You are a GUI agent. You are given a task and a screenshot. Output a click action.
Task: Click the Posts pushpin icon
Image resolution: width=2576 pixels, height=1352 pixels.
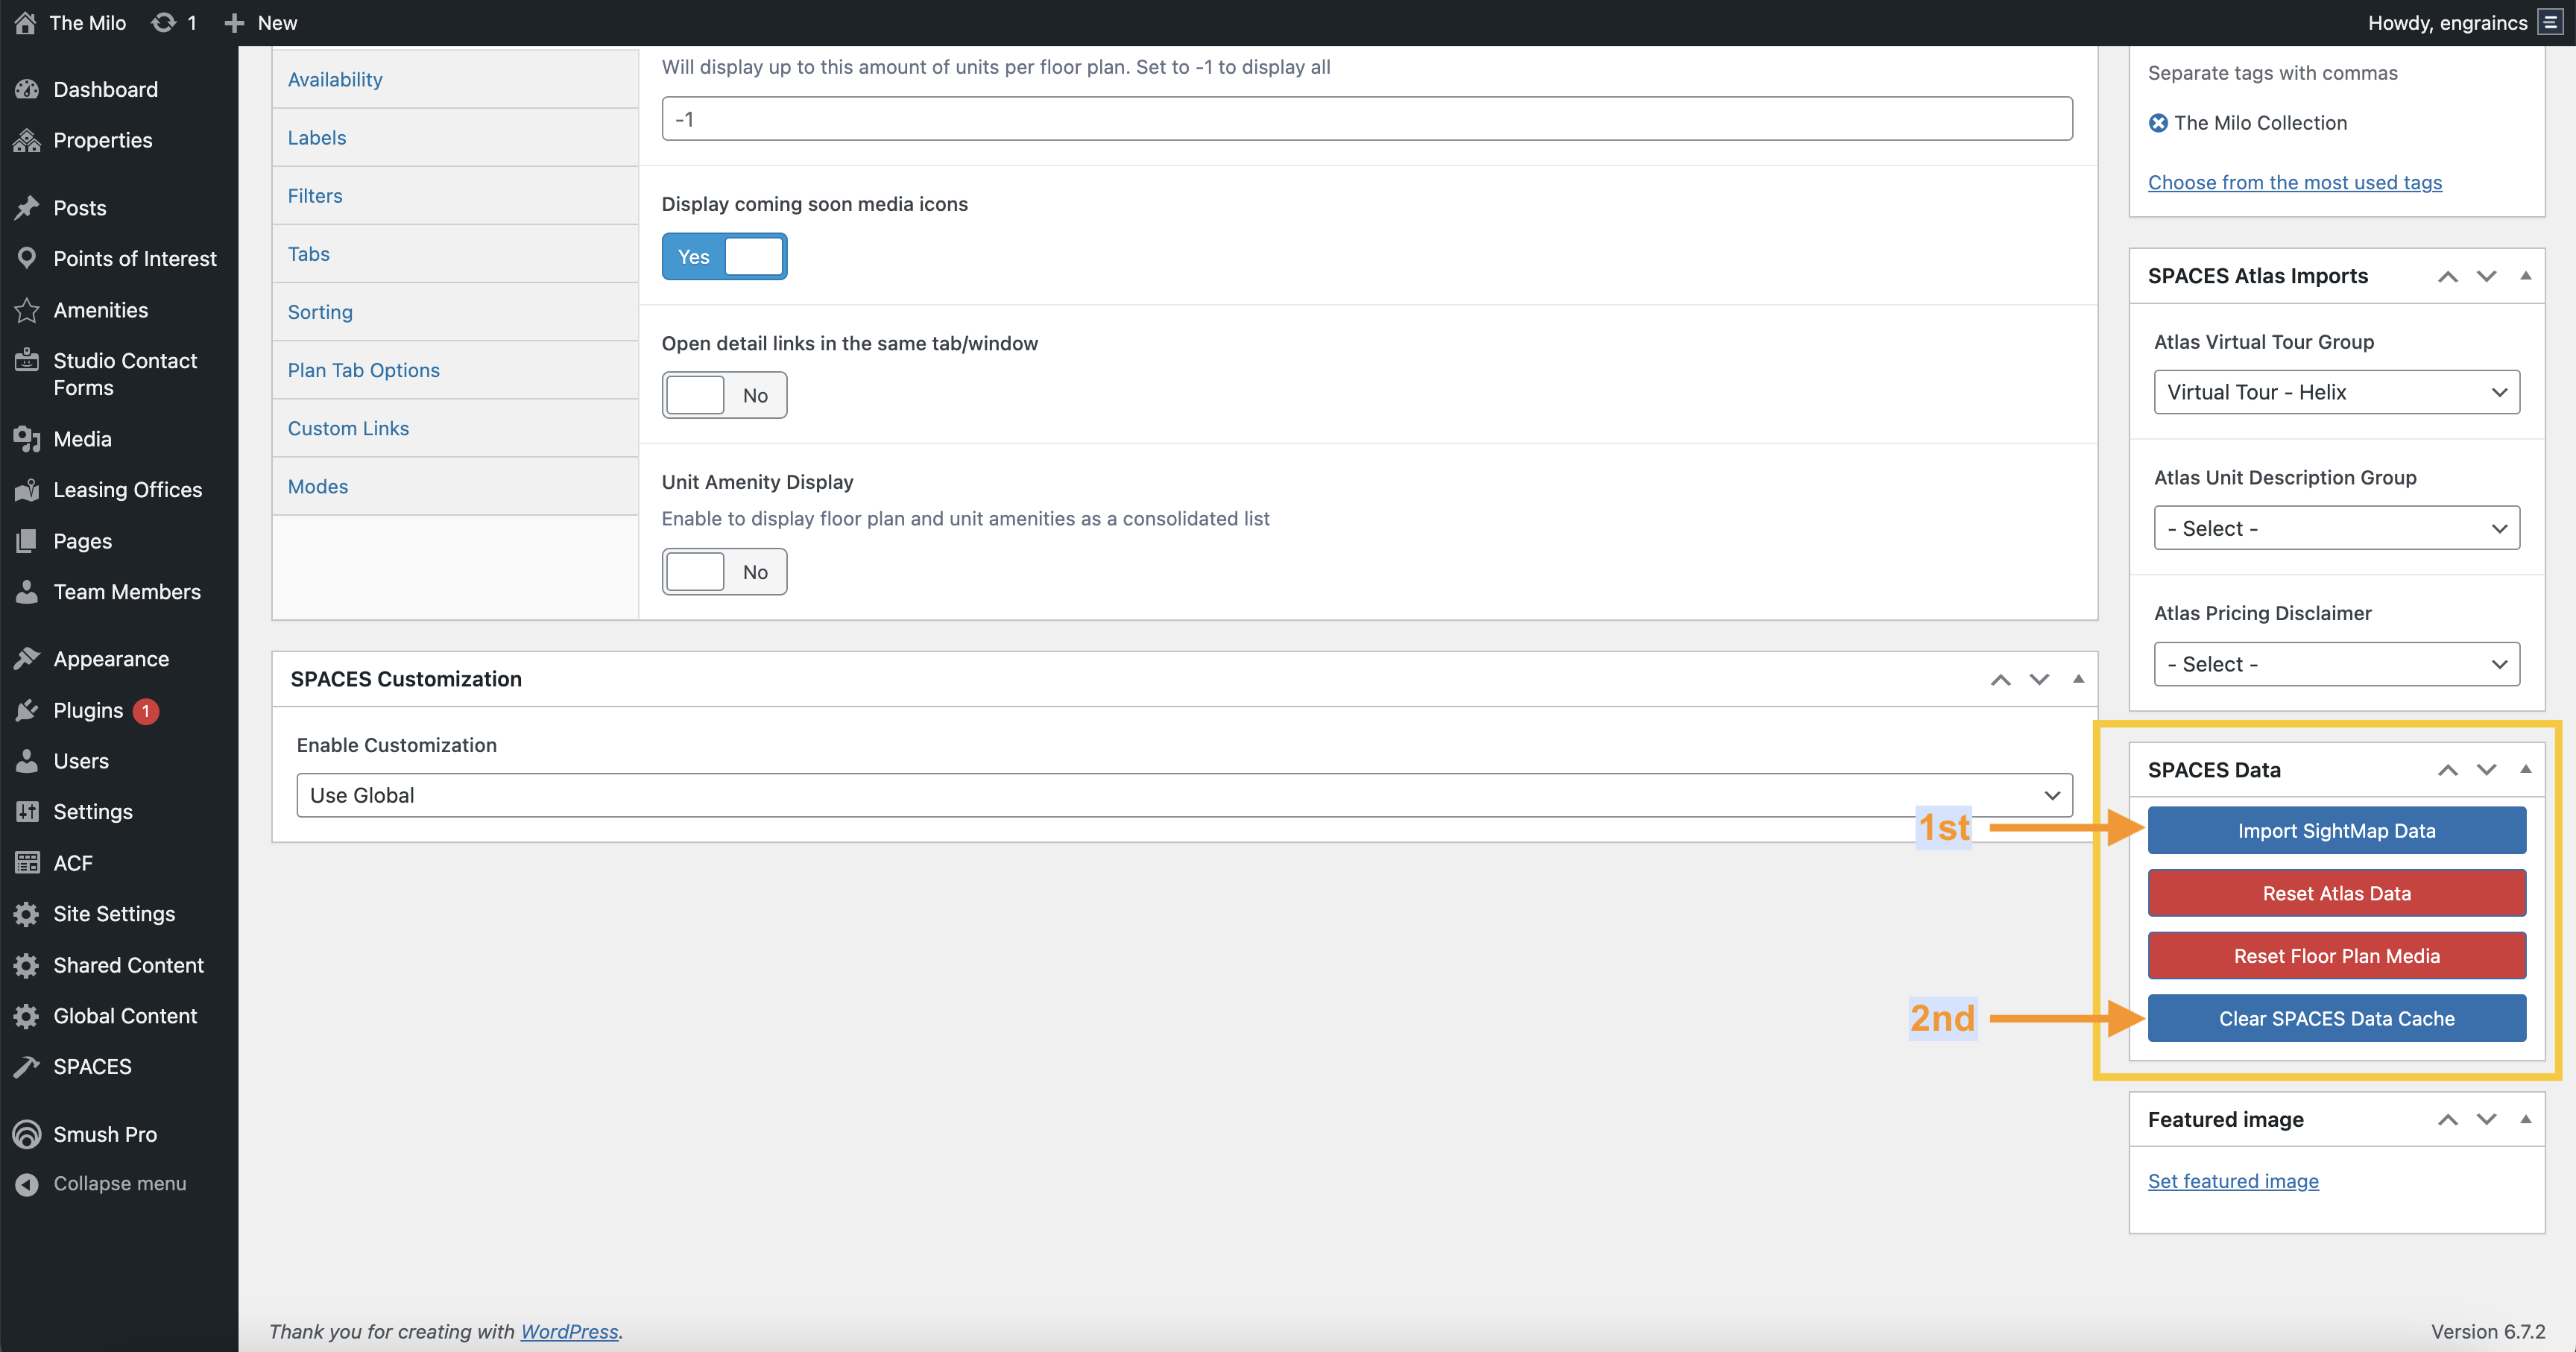pos(27,208)
